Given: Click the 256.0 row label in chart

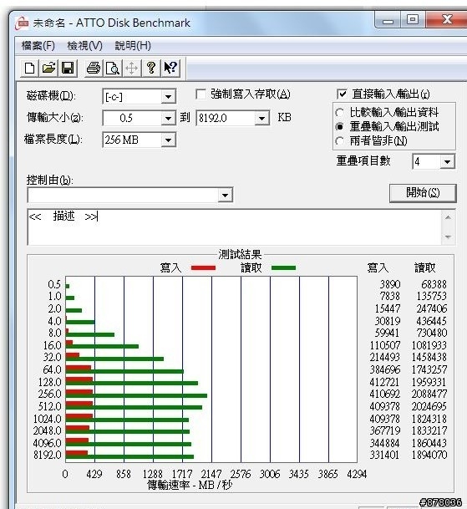Looking at the screenshot, I should pos(49,394).
